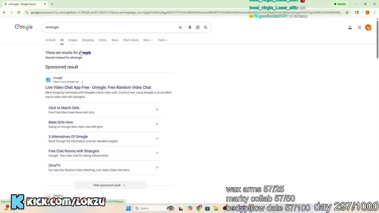Click omegle site favicon in sponsored result
Image resolution: width=379 pixels, height=213 pixels.
click(48, 80)
